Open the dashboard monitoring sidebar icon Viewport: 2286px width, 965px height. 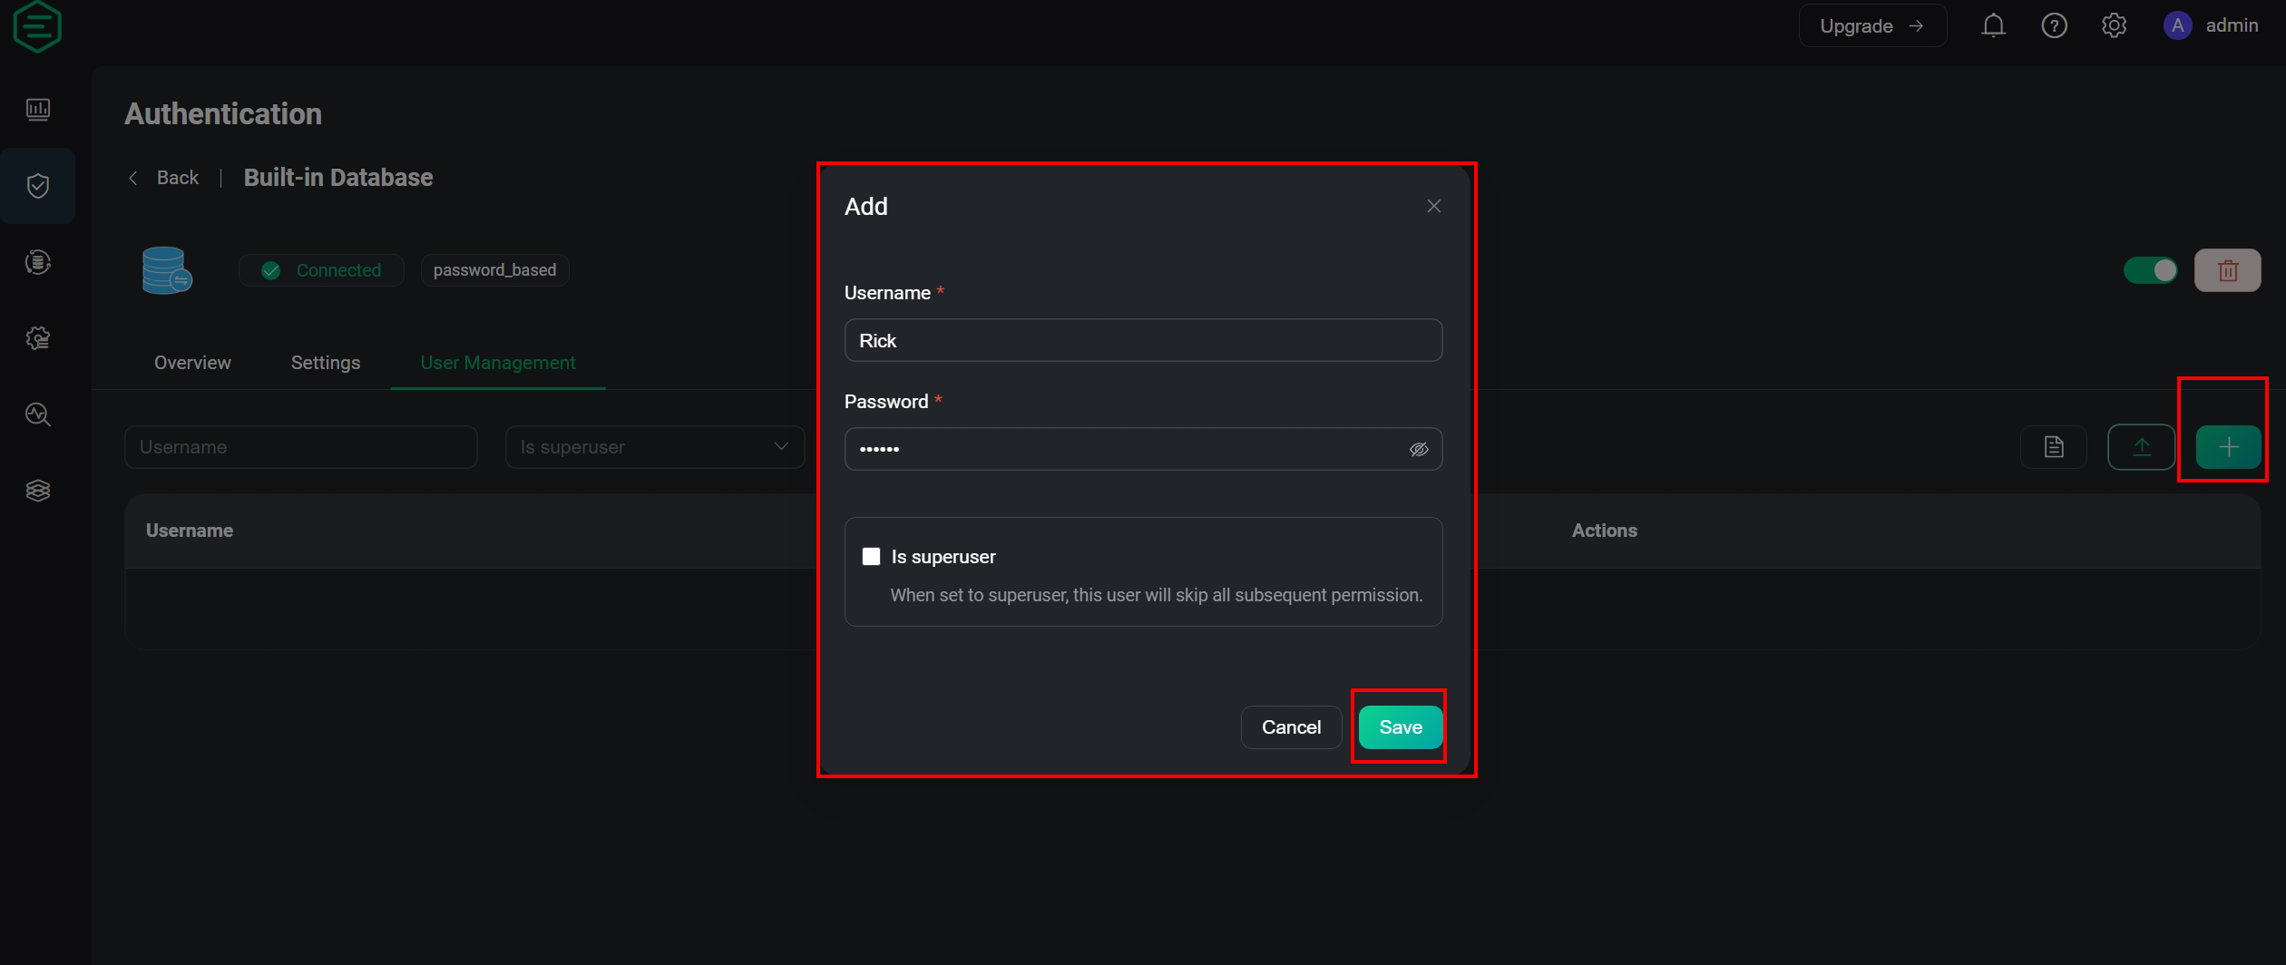click(38, 110)
